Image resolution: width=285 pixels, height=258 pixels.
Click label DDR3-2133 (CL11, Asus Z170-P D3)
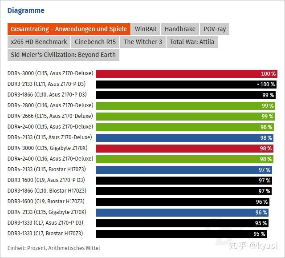(x=46, y=84)
